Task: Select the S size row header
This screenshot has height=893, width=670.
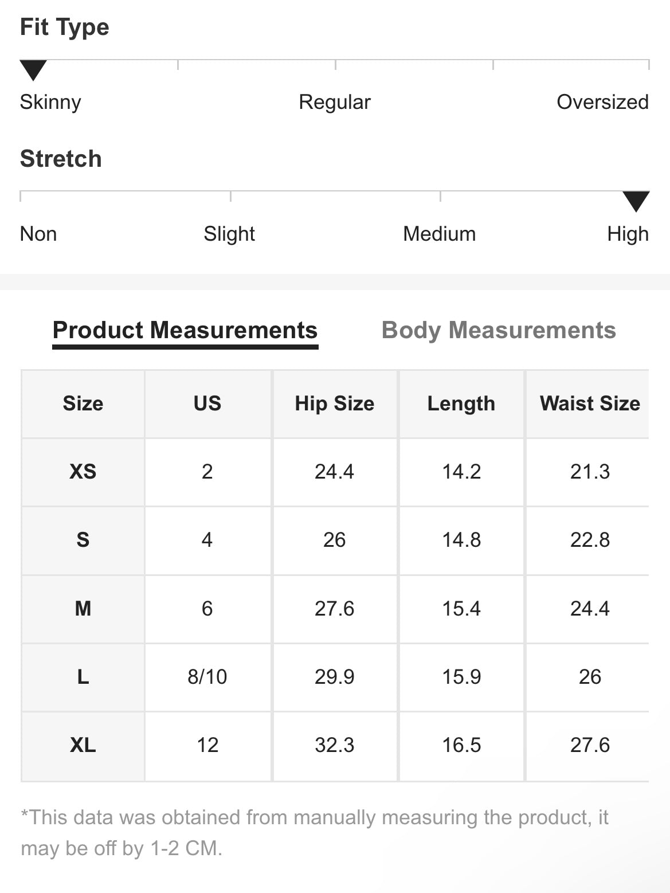Action: [x=83, y=540]
